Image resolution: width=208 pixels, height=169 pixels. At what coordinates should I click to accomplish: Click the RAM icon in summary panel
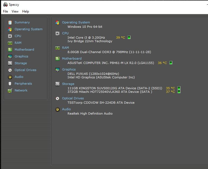tap(57, 48)
